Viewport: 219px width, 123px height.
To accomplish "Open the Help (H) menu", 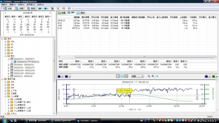I will pyautogui.click(x=41, y=4).
